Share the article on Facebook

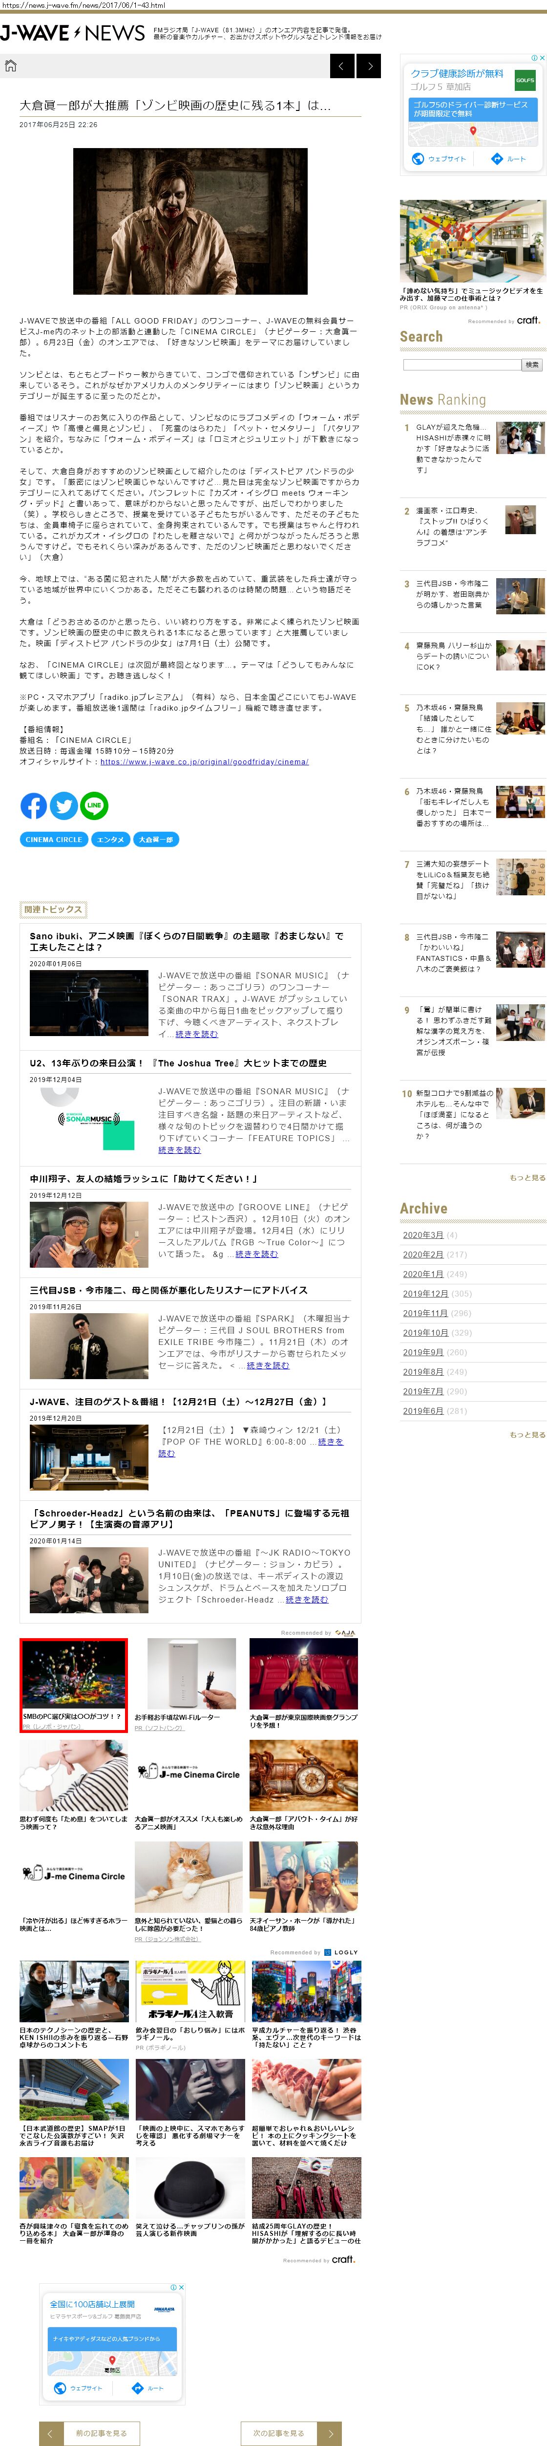pos(33,805)
